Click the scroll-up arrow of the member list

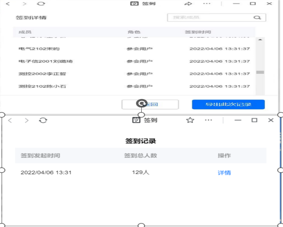tap(260, 40)
